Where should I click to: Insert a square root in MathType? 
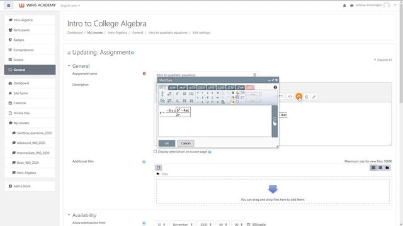tap(169, 94)
